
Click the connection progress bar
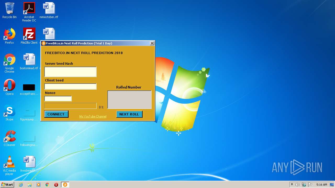[x=70, y=106]
